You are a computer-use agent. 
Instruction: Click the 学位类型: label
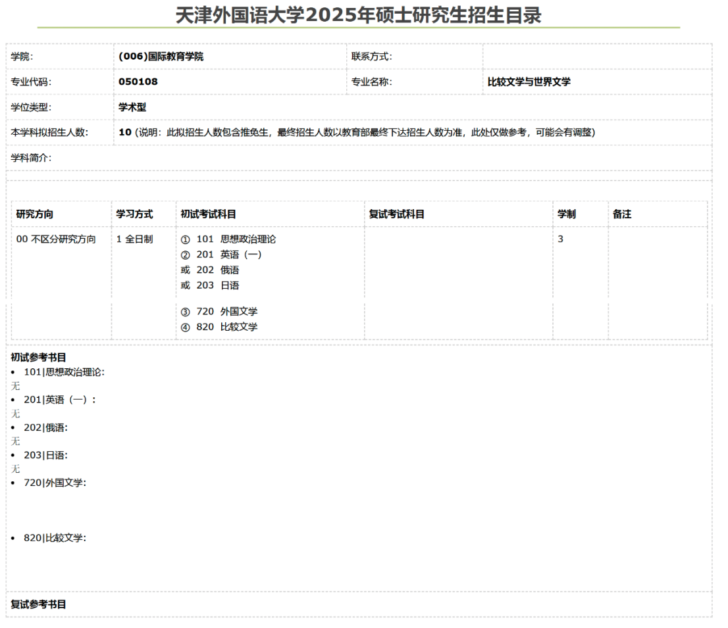31,107
